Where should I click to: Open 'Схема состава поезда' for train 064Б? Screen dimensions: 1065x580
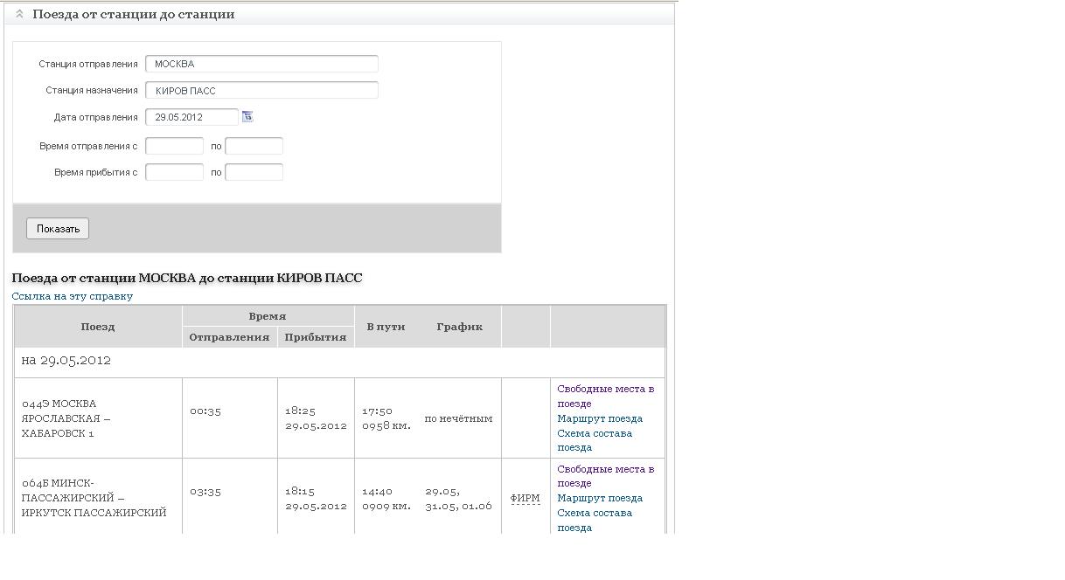pyautogui.click(x=595, y=520)
